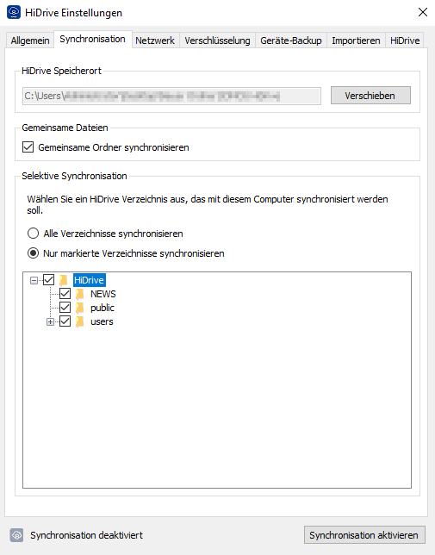Collapse the HiDrive root tree node

pos(34,280)
